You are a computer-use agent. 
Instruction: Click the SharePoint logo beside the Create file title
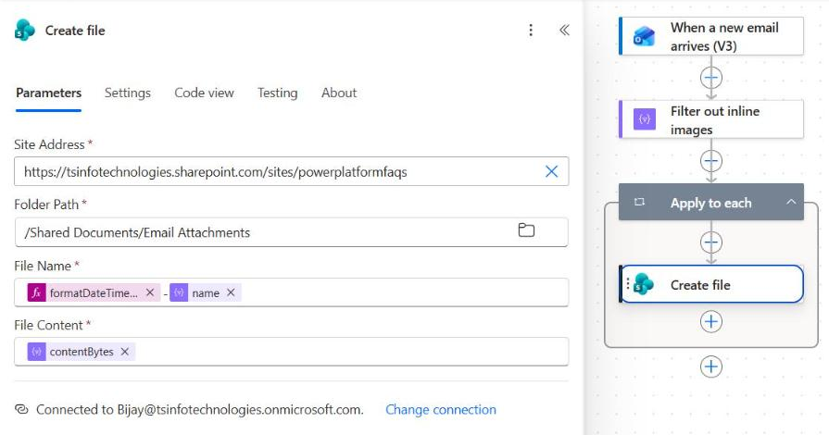25,31
